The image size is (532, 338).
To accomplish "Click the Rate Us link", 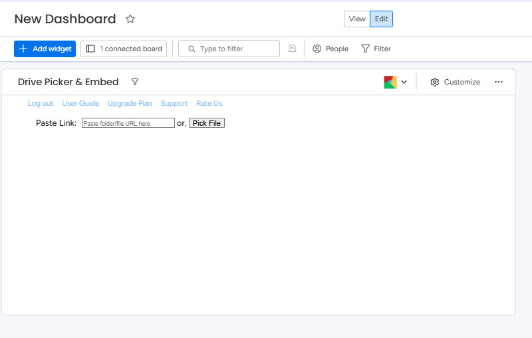I will tap(209, 104).
